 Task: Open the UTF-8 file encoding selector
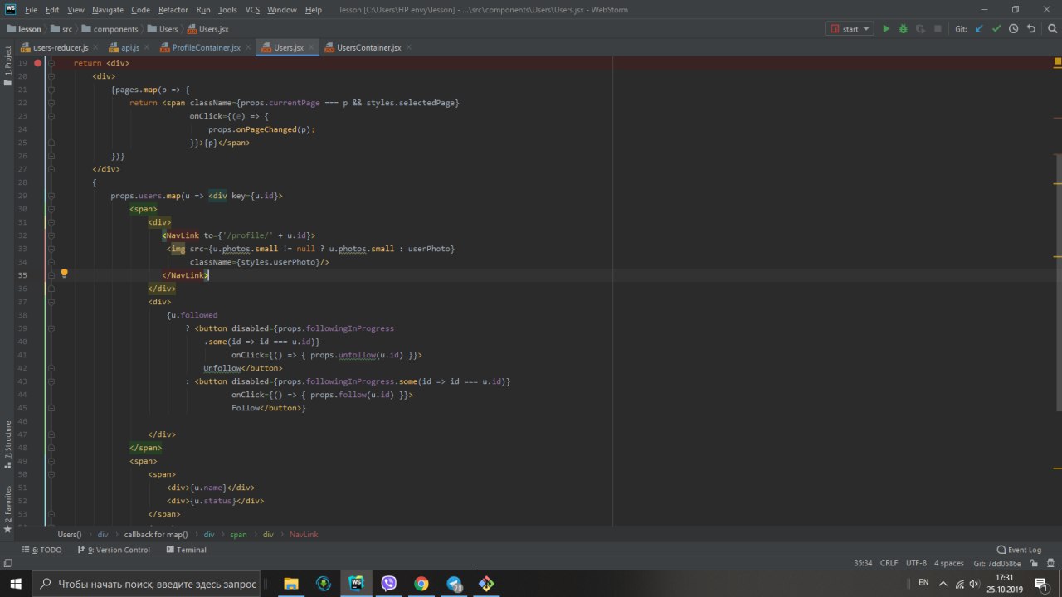click(x=916, y=563)
